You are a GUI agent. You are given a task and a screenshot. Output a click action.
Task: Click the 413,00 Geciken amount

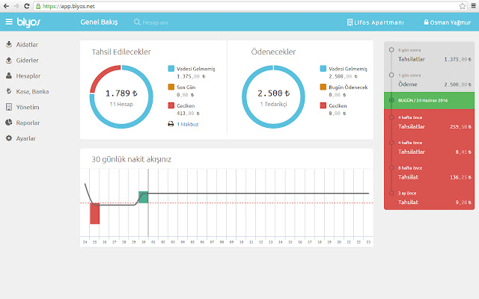pos(188,114)
